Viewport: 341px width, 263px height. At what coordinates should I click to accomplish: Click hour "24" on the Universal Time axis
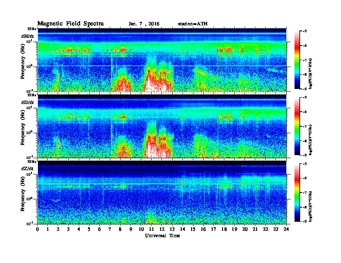[x=286, y=229]
